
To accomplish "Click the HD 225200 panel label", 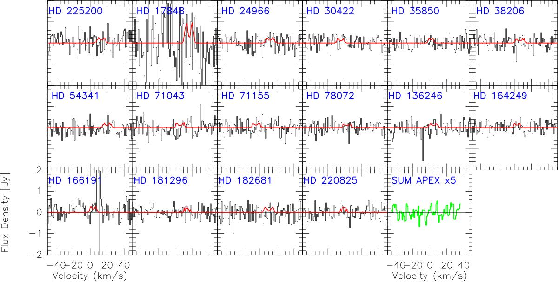I will 72,11.
